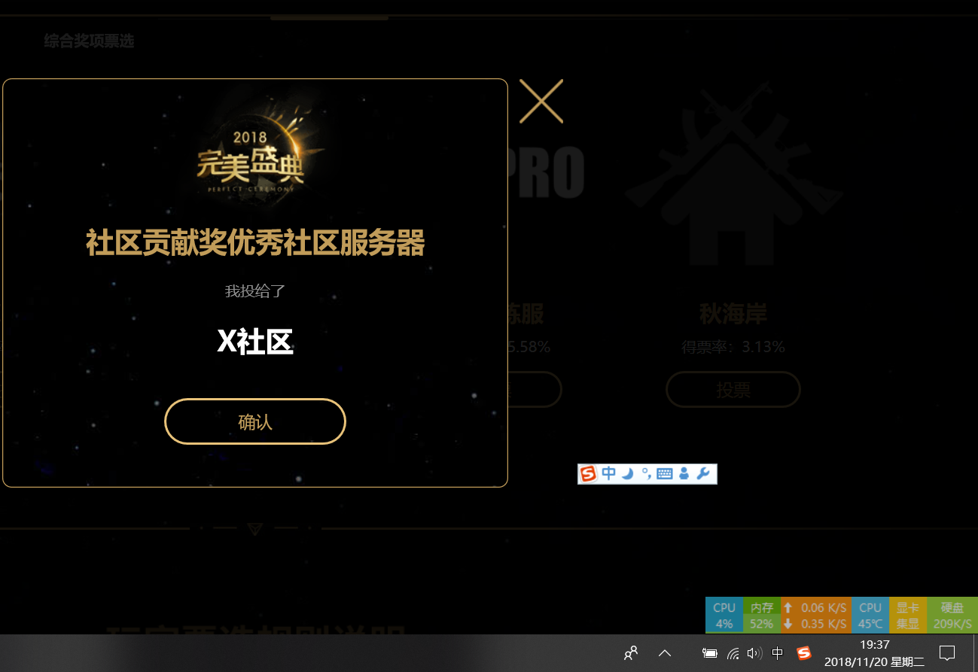Click the 内存 52% memory monitor tile
Viewport: 978px width, 672px height.
[x=761, y=616]
